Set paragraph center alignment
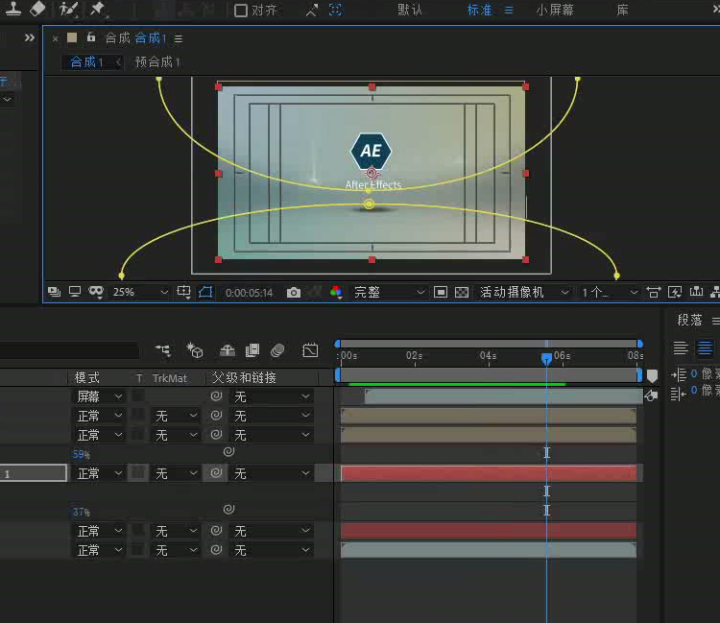720x623 pixels. pos(705,348)
